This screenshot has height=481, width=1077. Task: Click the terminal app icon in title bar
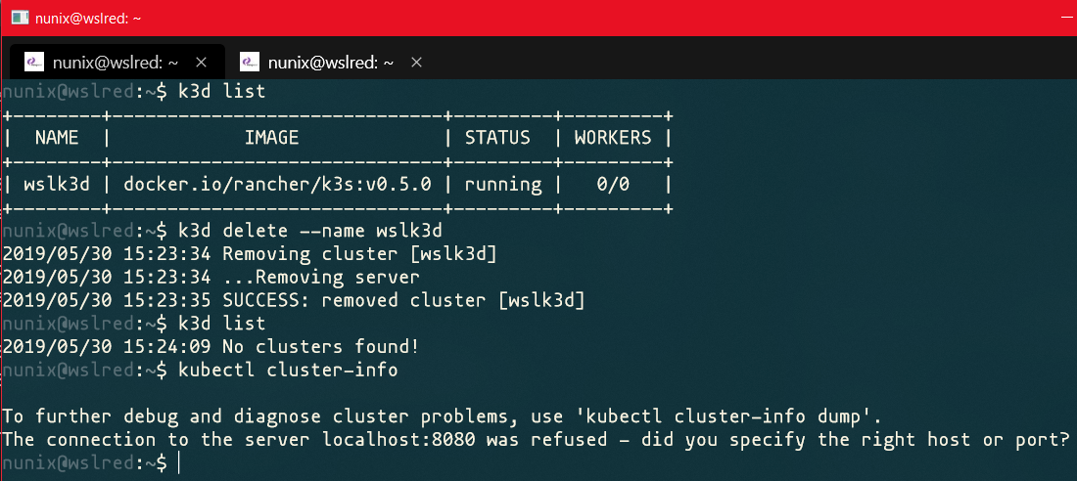click(x=20, y=18)
